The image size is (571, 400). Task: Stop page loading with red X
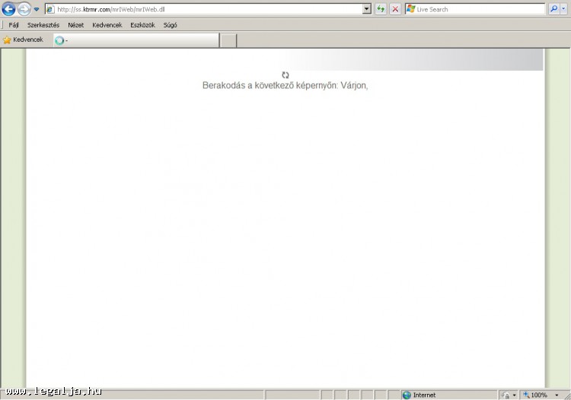click(x=395, y=9)
